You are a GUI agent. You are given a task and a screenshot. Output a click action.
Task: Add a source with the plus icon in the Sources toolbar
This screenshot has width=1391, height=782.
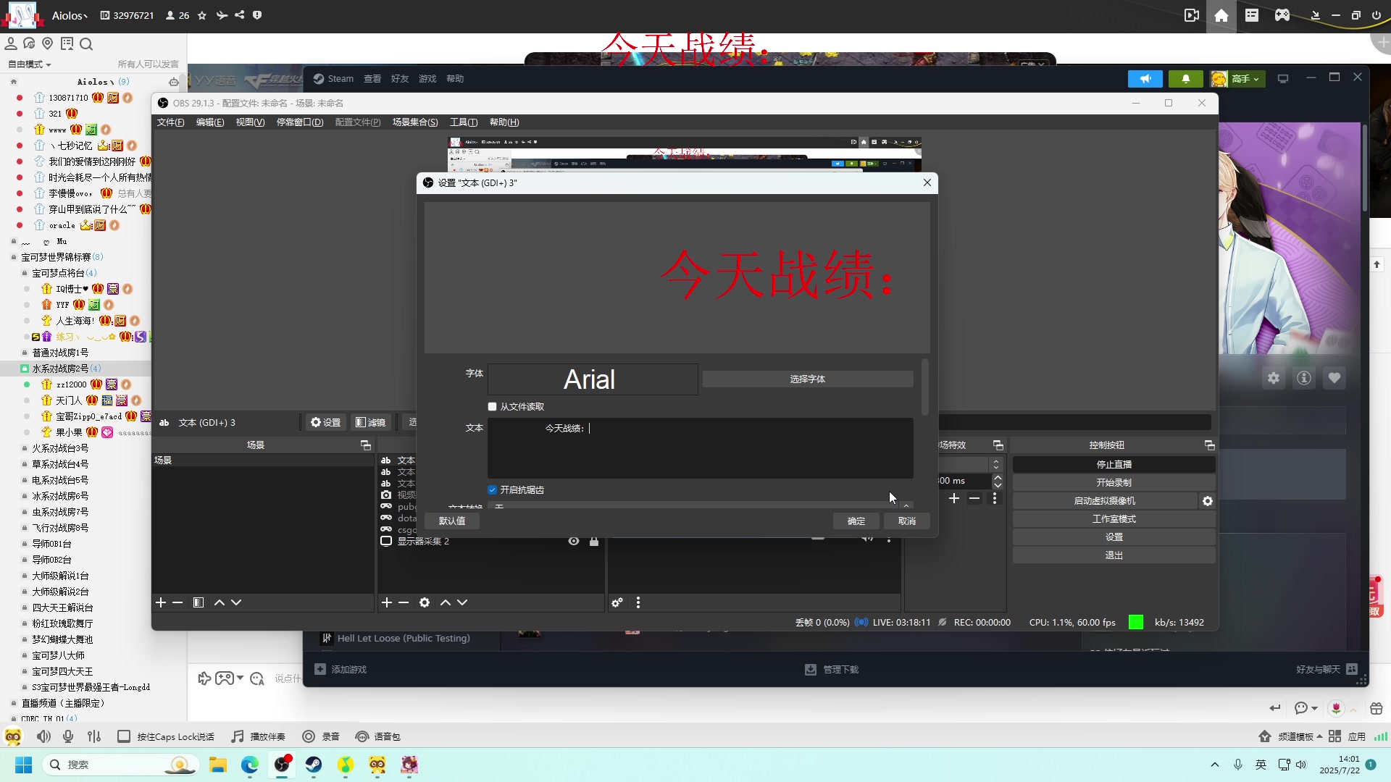point(387,602)
